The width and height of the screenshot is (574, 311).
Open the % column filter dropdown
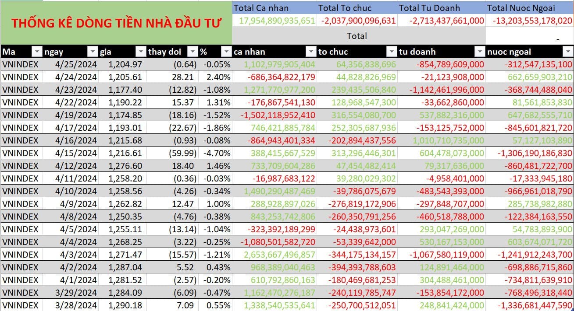tap(226, 52)
